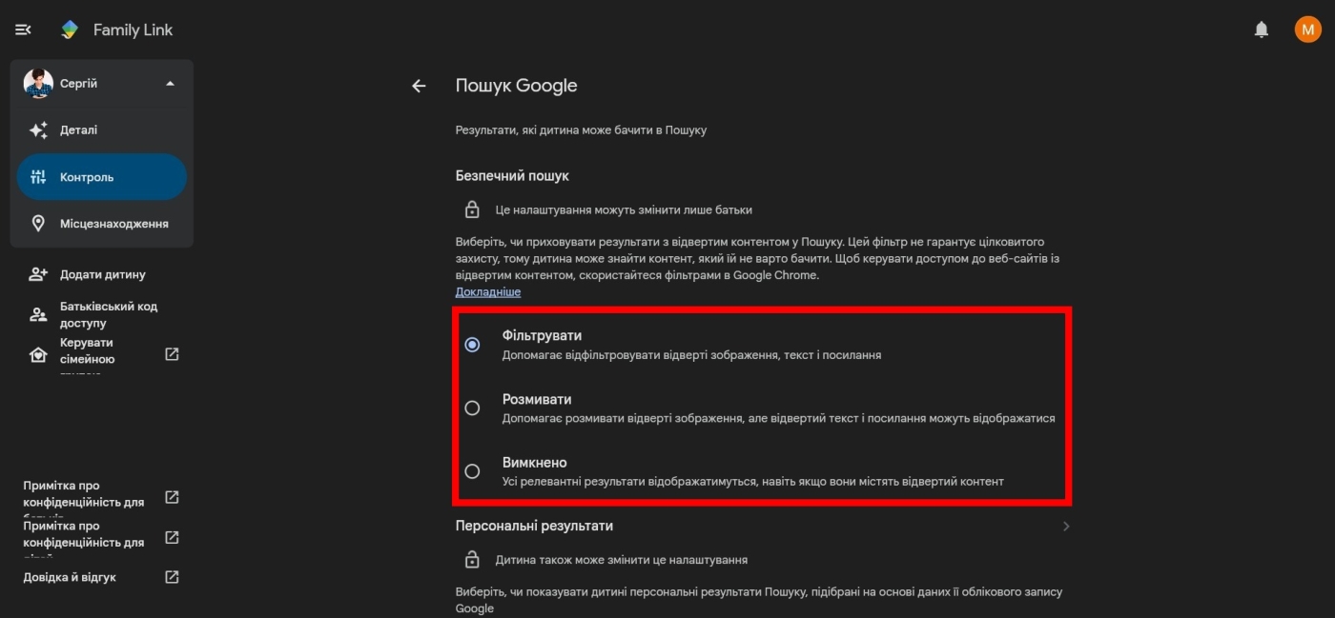1335x618 pixels.
Task: Click the lock icon under Персональні результати
Action: (472, 560)
